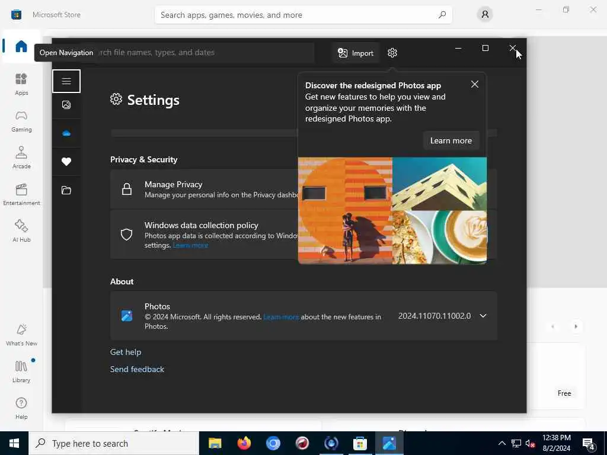Click the redesigned Photos collage image
This screenshot has width=607, height=455.
[392, 210]
